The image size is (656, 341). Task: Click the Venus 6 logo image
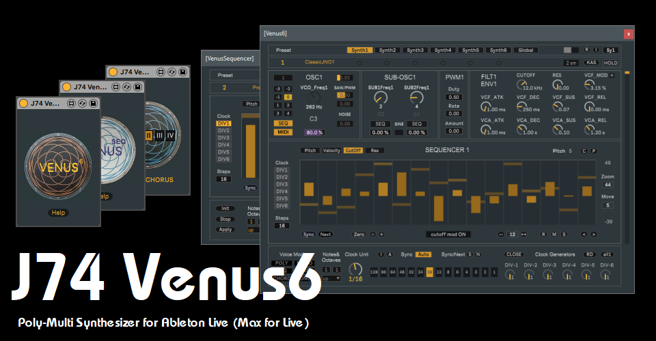[x=58, y=167]
